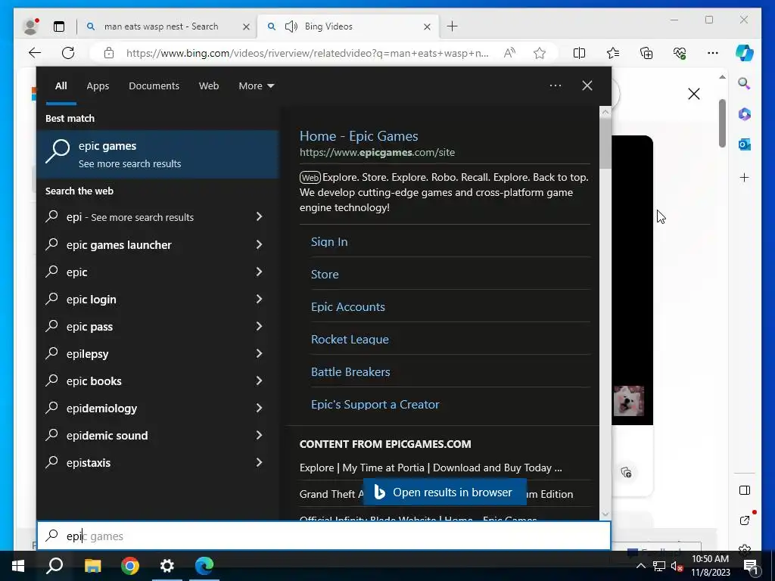775x581 pixels.
Task: Expand arrow for epidemic sound suggestion
Action: (x=259, y=435)
